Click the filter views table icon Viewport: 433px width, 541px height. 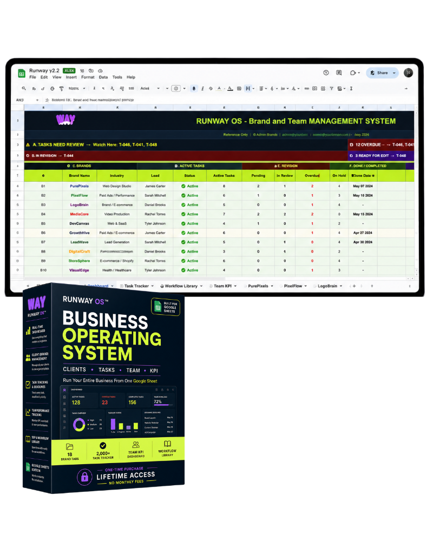click(340, 89)
